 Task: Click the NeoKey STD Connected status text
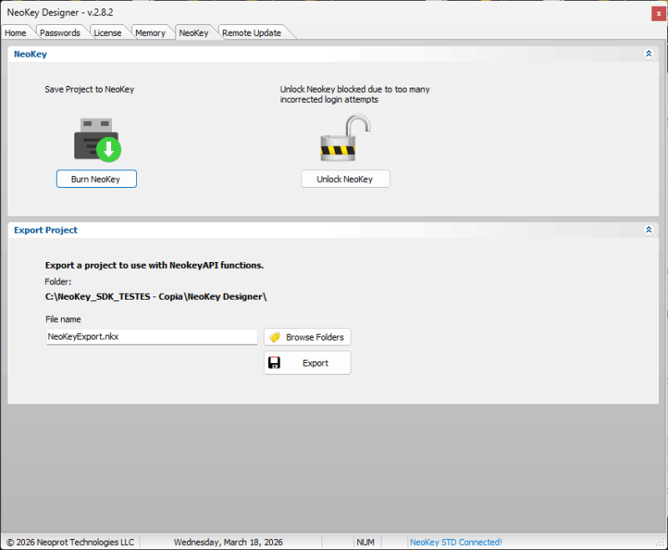[456, 542]
